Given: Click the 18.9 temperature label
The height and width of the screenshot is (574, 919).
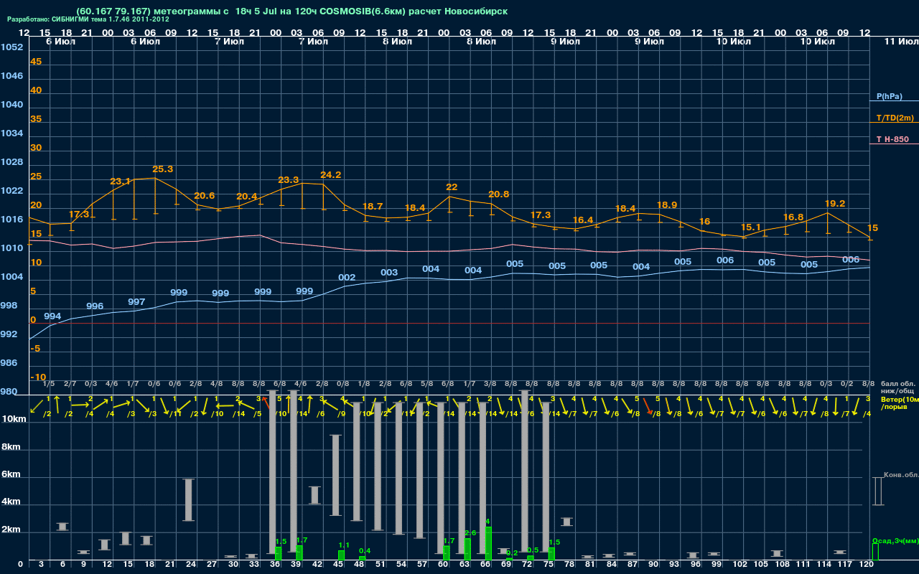Looking at the screenshot, I should point(667,205).
